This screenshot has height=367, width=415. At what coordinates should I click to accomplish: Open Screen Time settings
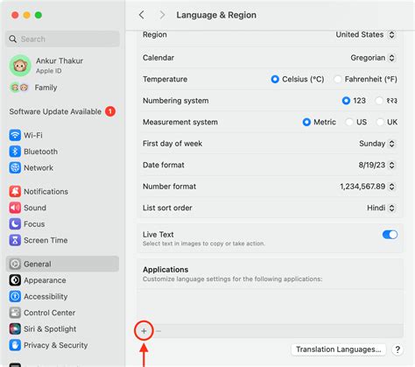(x=62, y=240)
